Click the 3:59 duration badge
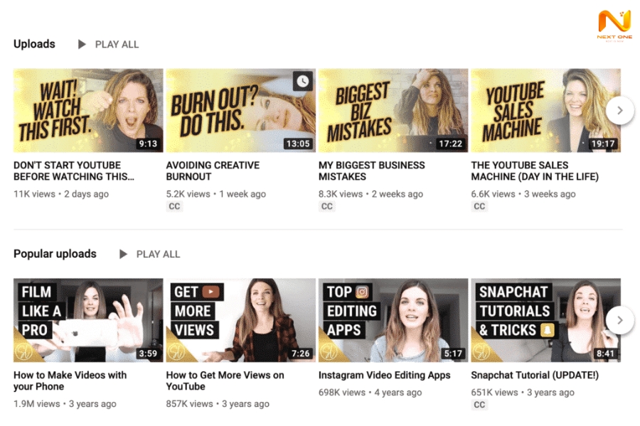 [148, 354]
